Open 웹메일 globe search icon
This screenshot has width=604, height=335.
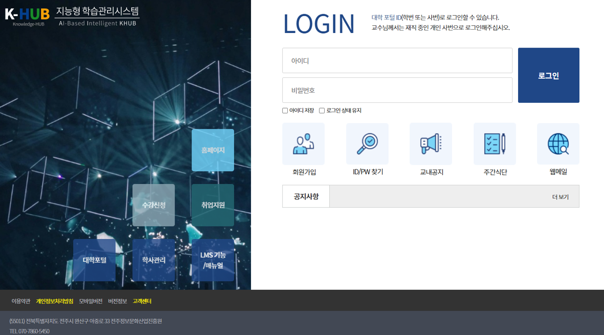tap(558, 143)
